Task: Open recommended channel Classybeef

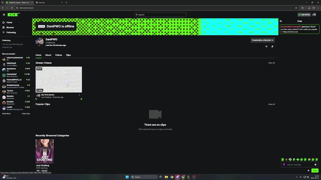Action: [x=16, y=75]
